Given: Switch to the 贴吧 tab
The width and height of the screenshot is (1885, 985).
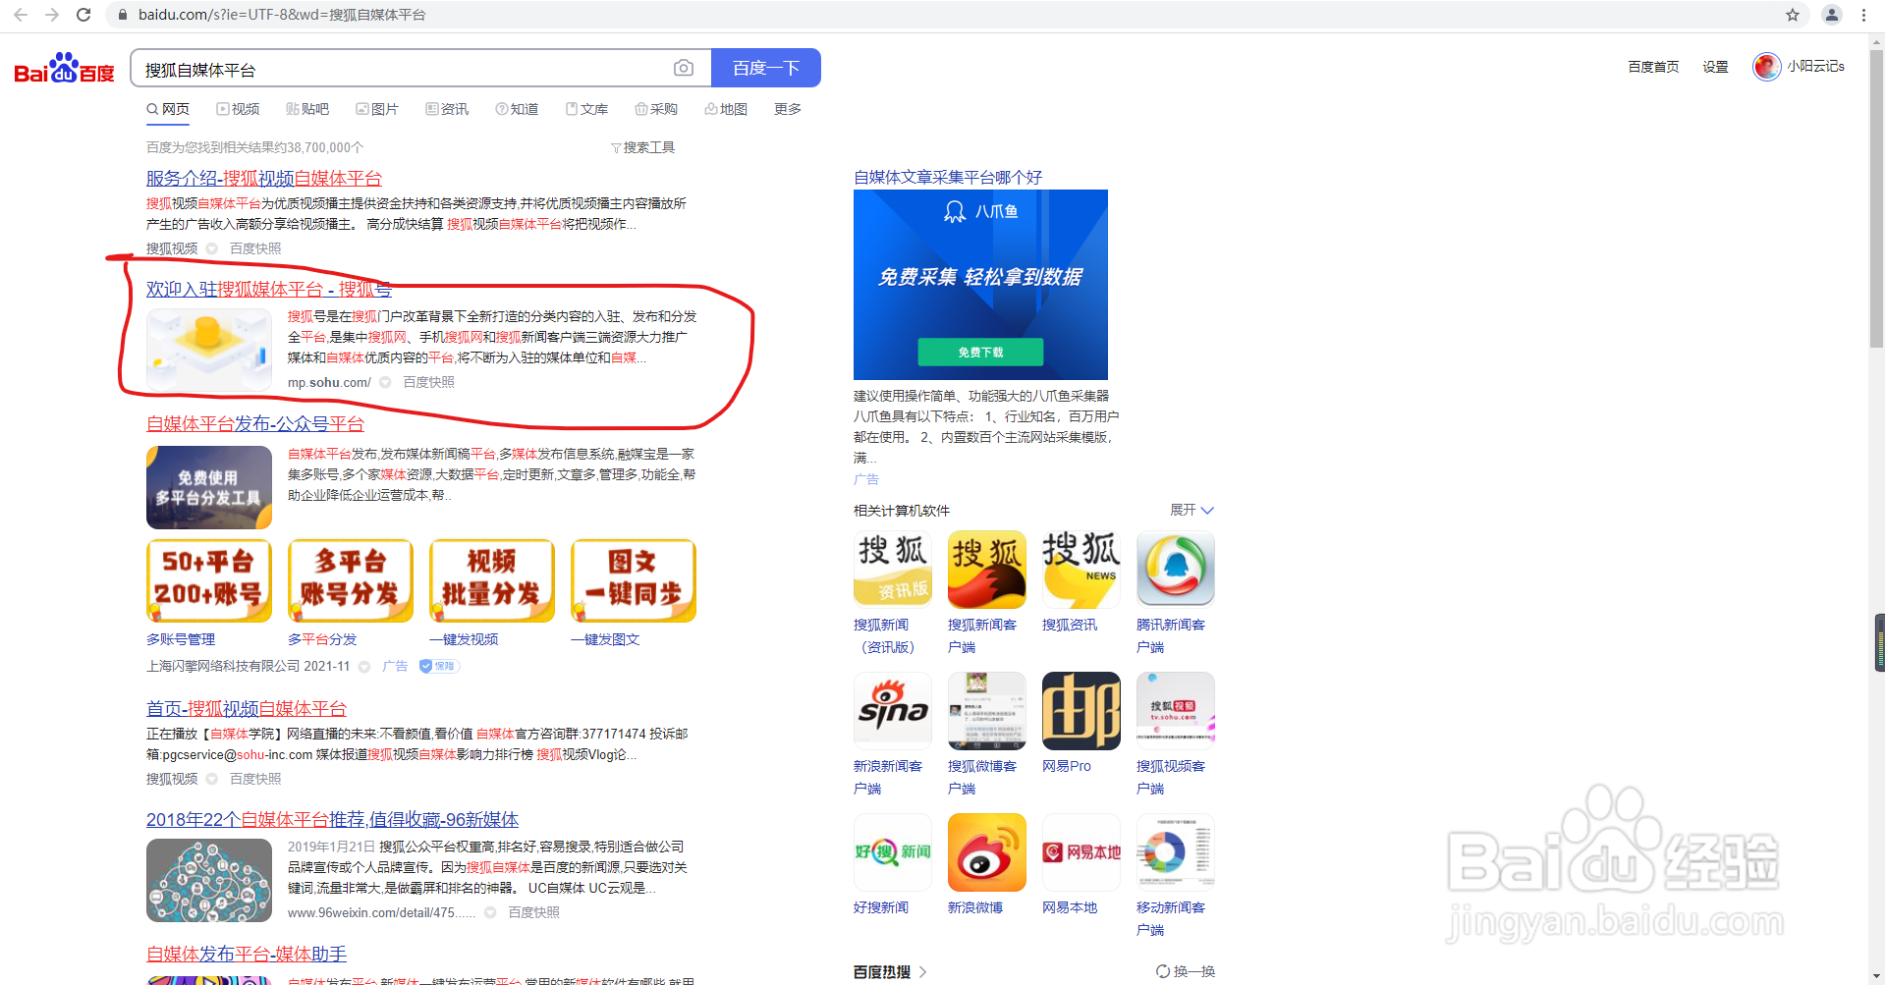Looking at the screenshot, I should 307,109.
